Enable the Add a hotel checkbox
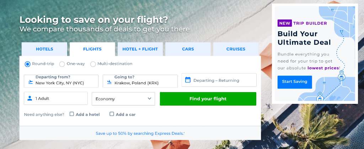 coord(72,114)
